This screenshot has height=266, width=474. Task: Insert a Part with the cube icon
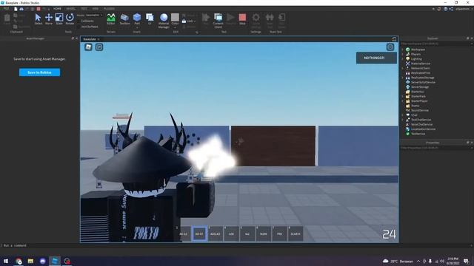coord(137,17)
